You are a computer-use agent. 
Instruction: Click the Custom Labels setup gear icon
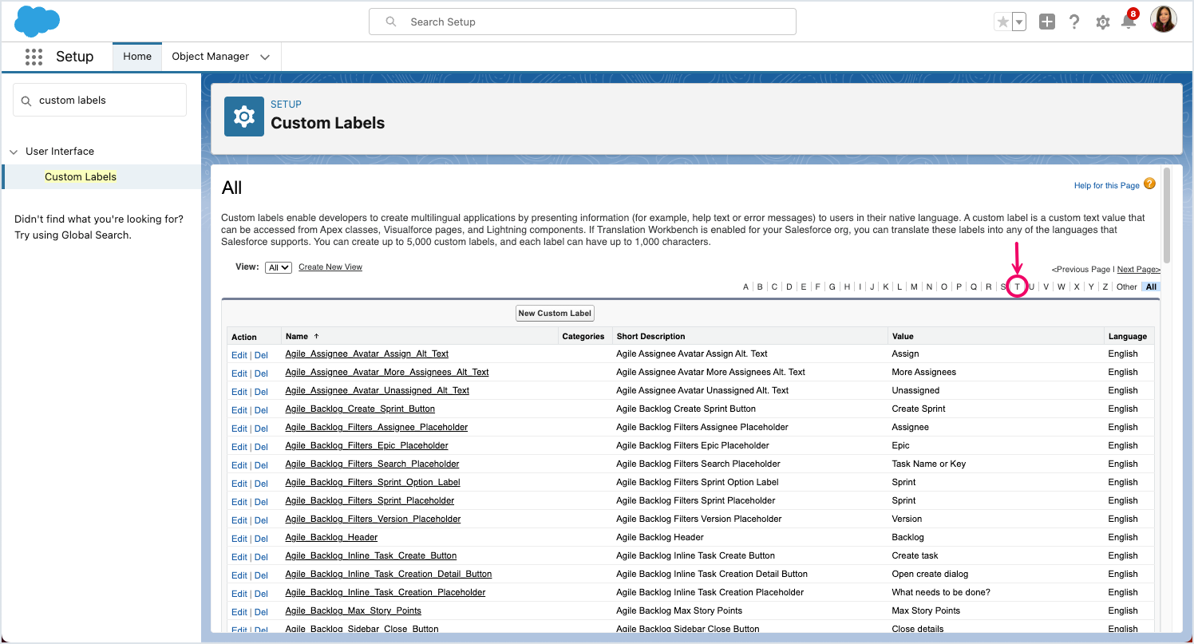coord(243,117)
